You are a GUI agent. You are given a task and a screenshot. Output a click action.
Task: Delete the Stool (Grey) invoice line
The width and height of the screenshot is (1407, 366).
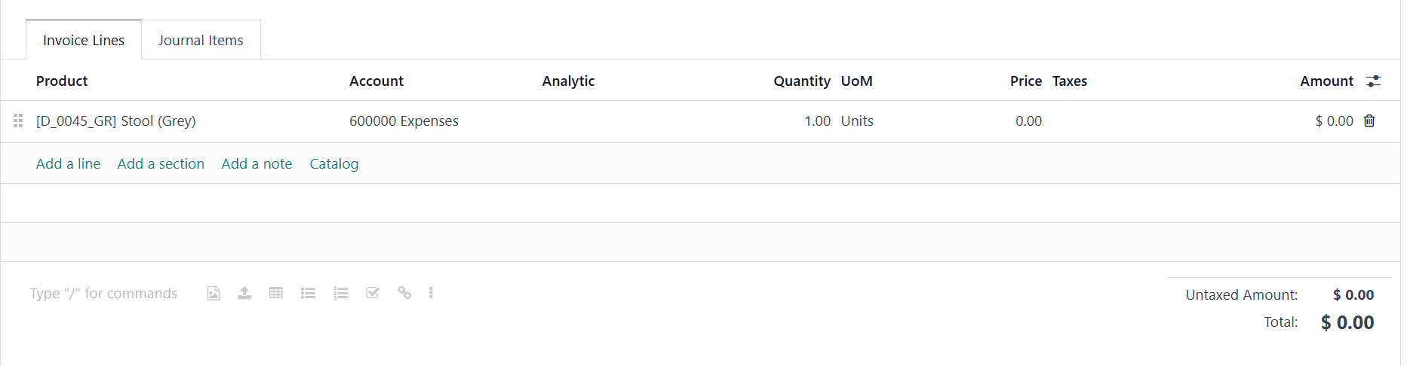(1369, 120)
